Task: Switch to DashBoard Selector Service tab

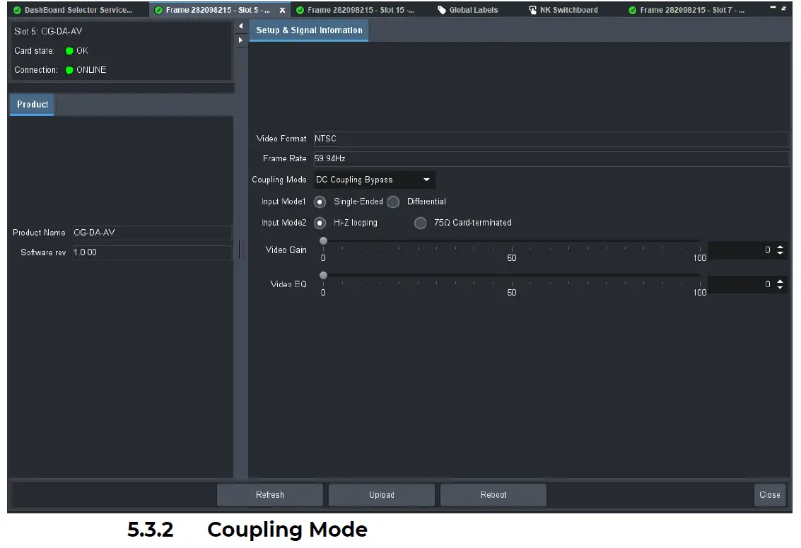Action: click(x=73, y=10)
